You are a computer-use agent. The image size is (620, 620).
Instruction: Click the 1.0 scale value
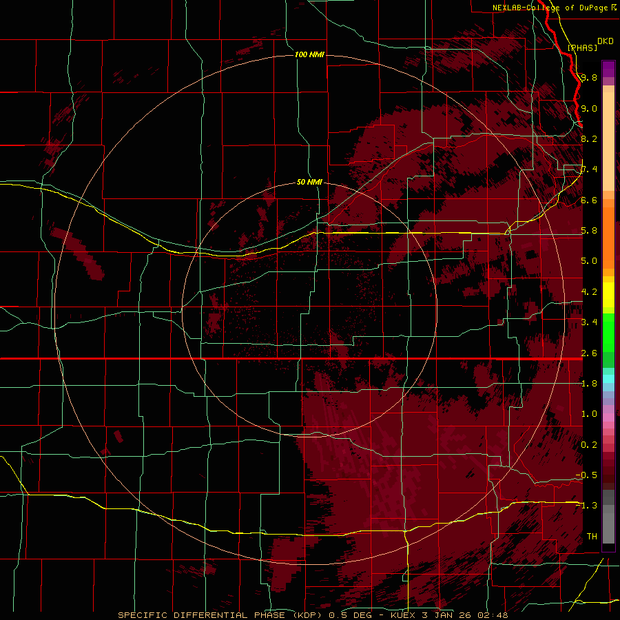589,414
